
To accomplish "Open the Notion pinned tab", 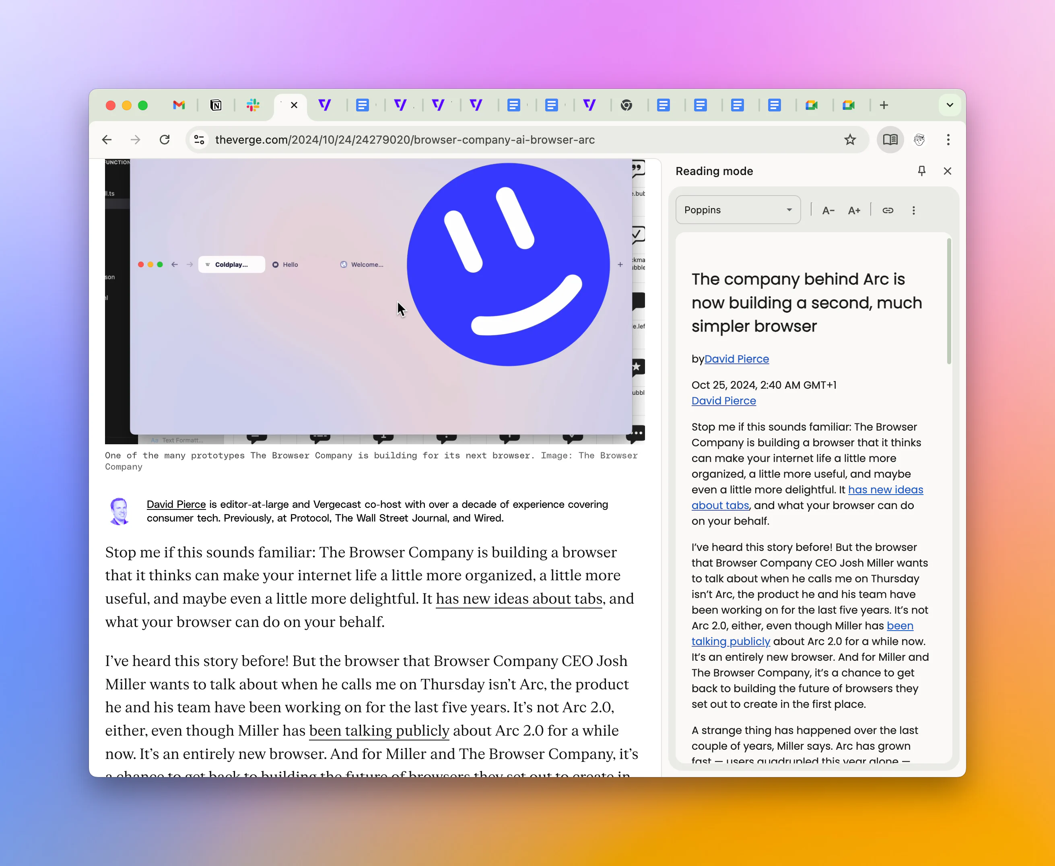I will [x=216, y=105].
